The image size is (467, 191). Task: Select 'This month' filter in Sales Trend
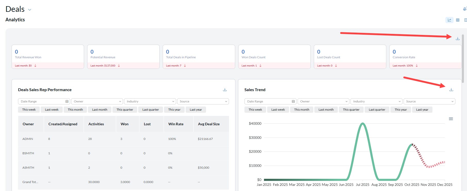(301, 110)
